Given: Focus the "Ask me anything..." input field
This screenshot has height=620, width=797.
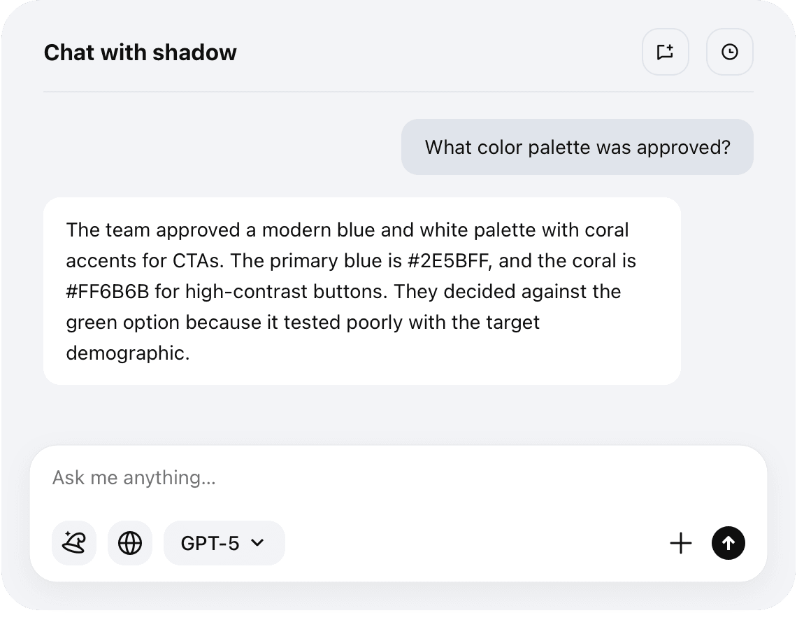Looking at the screenshot, I should coord(350,478).
